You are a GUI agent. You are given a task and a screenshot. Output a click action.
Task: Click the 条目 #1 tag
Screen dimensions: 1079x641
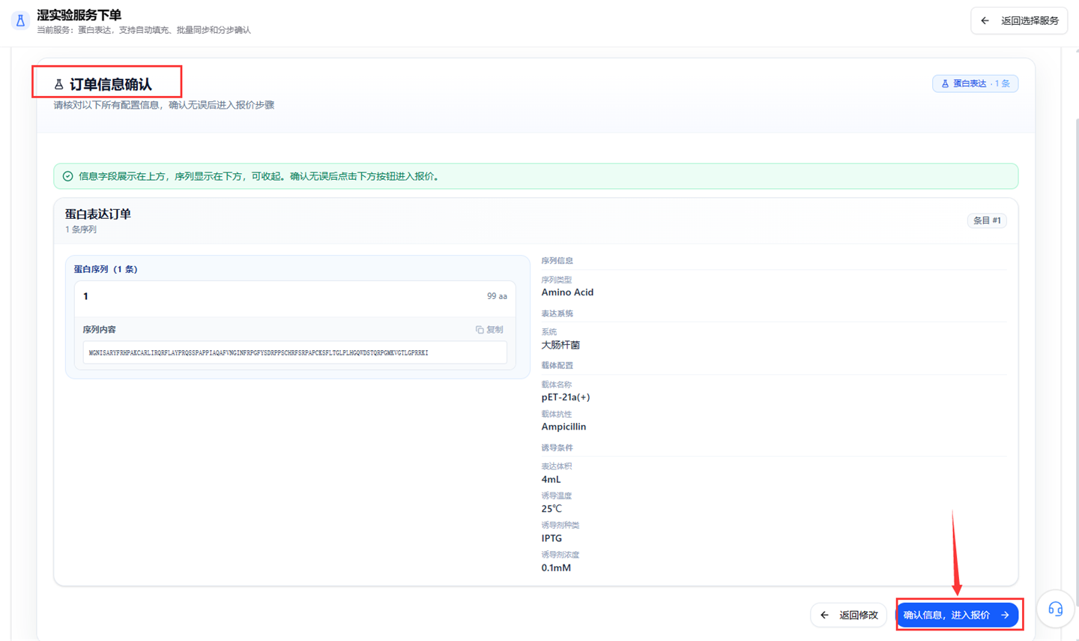click(987, 220)
